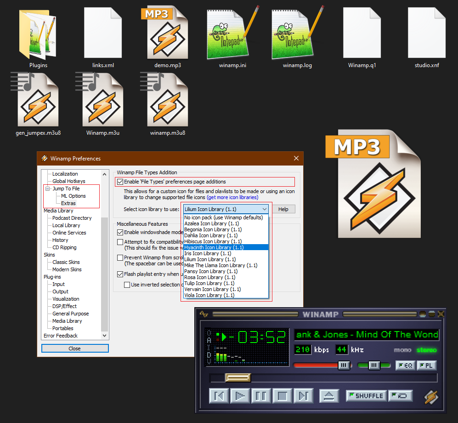
Task: Click the balance slider in Winamp player
Action: point(374,365)
